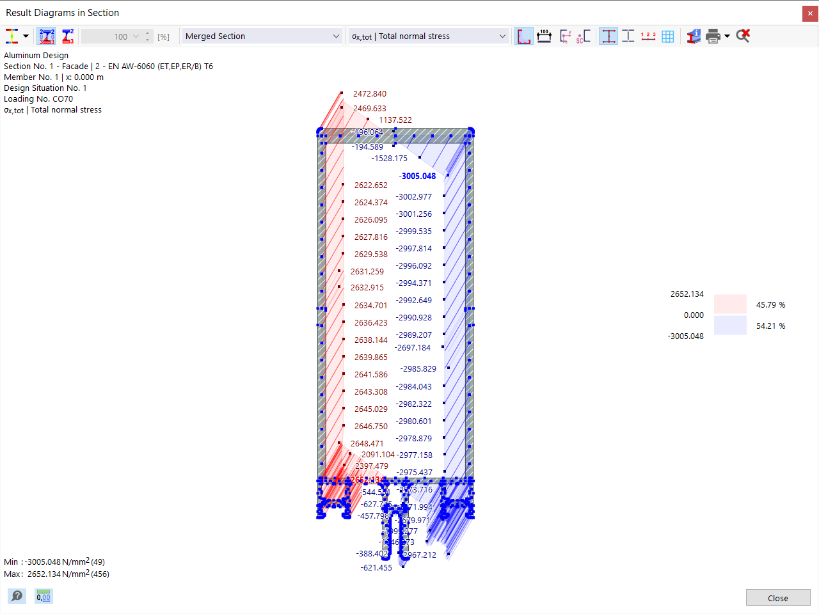The width and height of the screenshot is (819, 614).
Task: Click the magnifier with red X icon
Action: pos(743,36)
